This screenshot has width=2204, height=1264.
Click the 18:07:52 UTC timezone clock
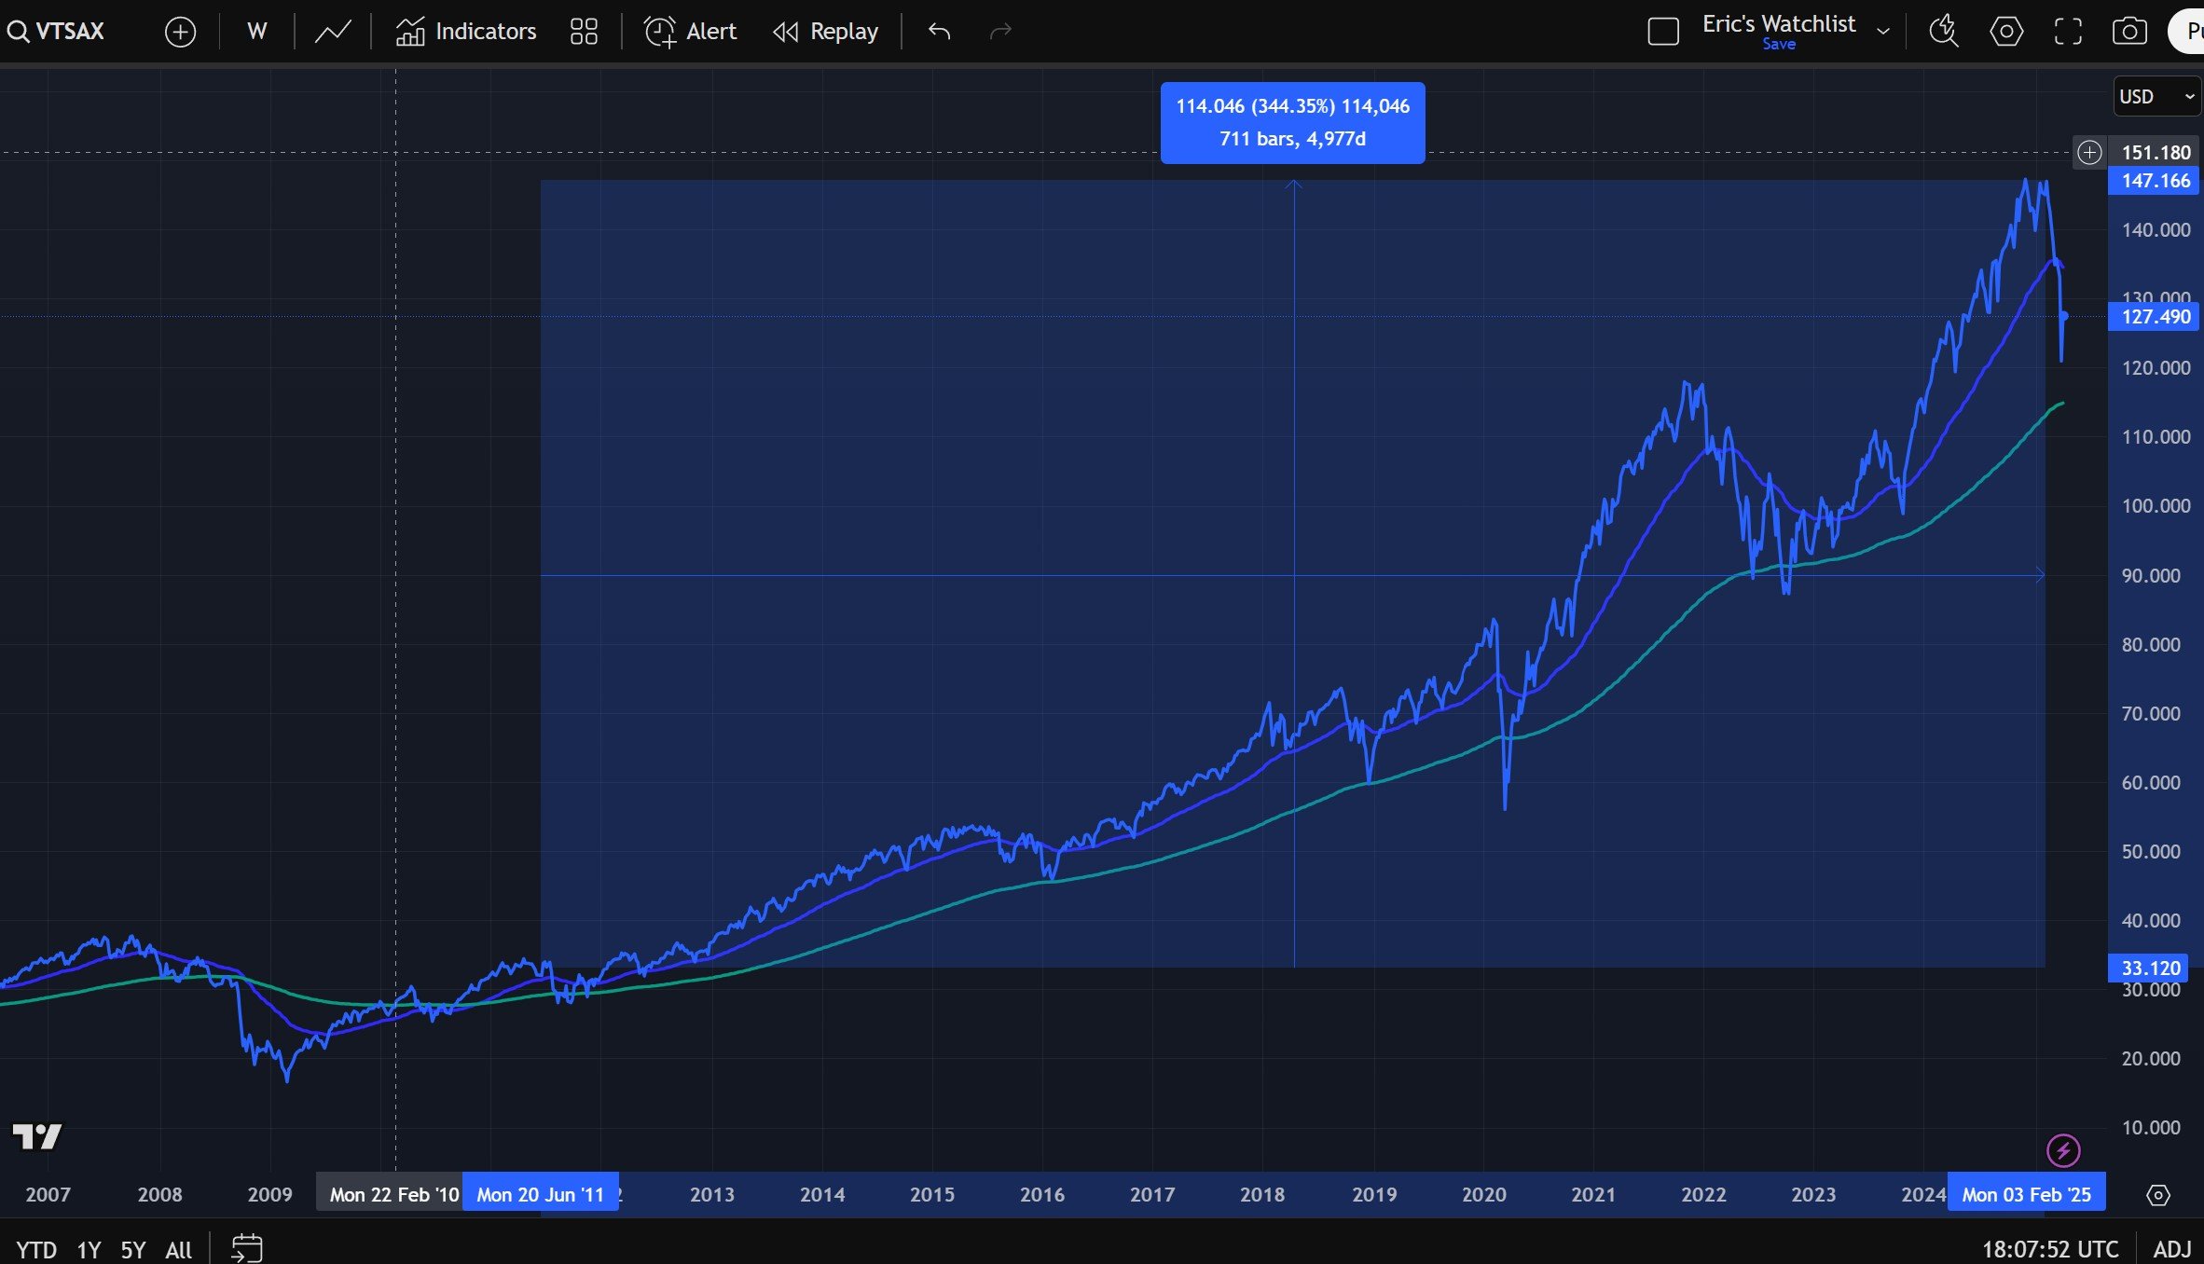[2050, 1249]
